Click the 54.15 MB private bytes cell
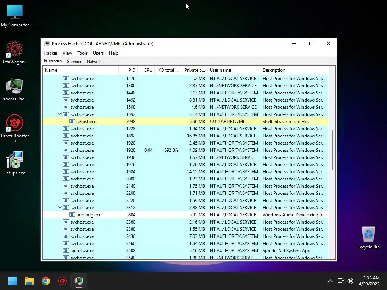The width and height of the screenshot is (387, 290). [196, 172]
